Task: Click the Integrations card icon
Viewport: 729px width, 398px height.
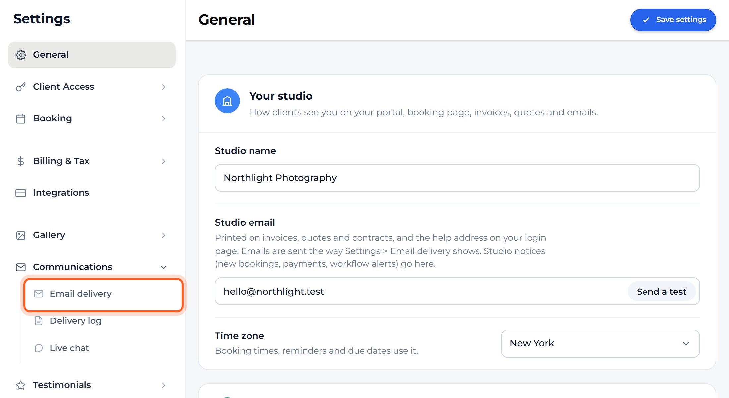Action: (x=21, y=193)
